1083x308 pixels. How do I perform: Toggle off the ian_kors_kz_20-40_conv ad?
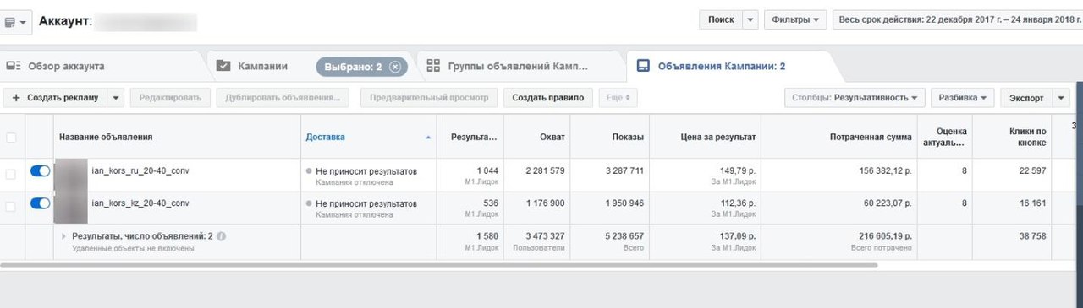pyautogui.click(x=40, y=203)
